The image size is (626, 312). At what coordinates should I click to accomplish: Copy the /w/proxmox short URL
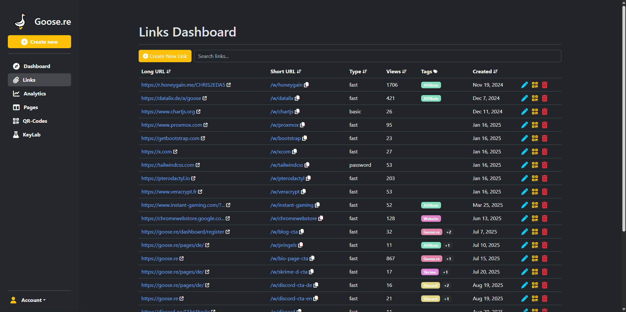[302, 125]
